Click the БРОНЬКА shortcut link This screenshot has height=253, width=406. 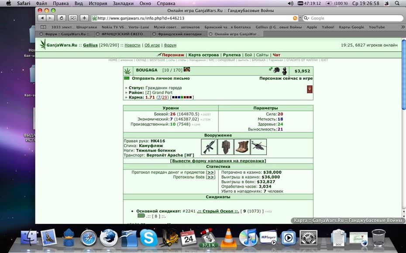coord(259,60)
